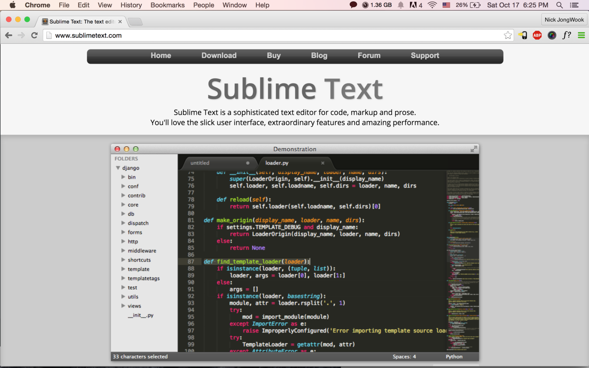Viewport: 589px width, 368px height.
Task: Click the browser back arrow
Action: pos(9,36)
